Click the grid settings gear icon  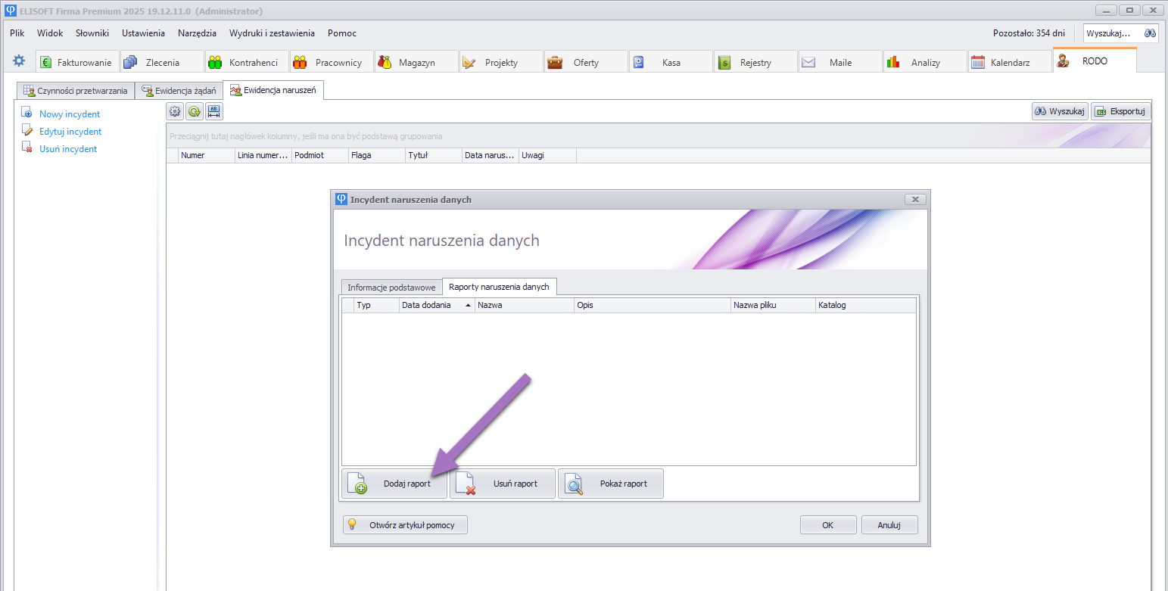(x=175, y=111)
